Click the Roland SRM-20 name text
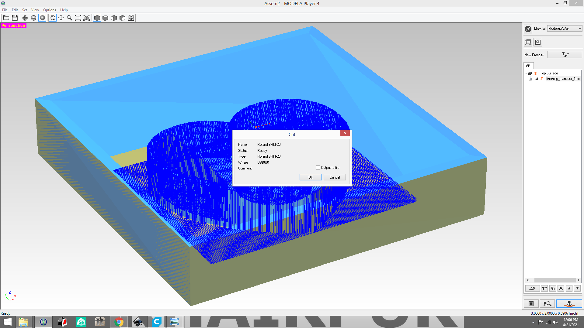This screenshot has height=328, width=584. click(269, 145)
